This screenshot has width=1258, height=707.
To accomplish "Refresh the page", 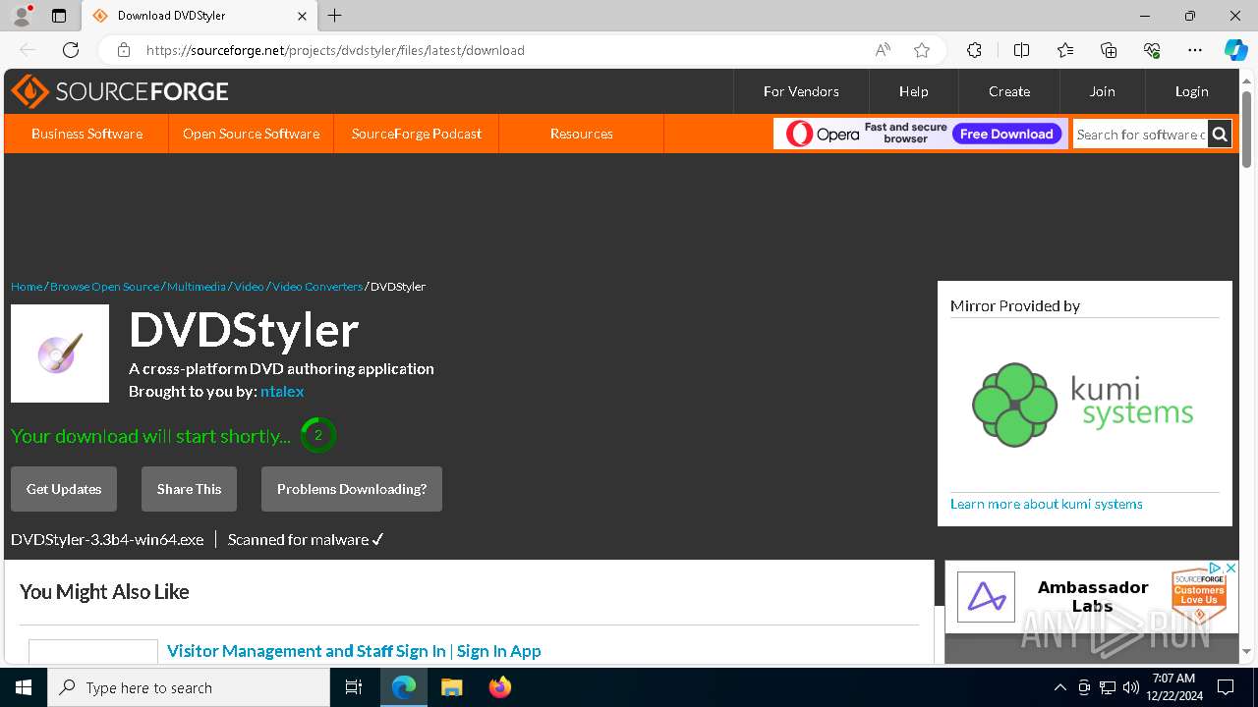I will coord(71,50).
